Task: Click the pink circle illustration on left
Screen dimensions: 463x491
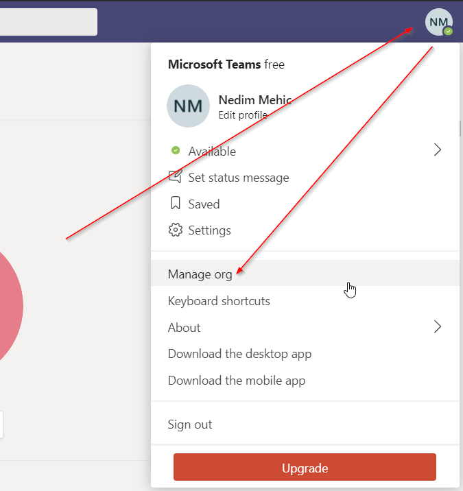Action: (8, 305)
